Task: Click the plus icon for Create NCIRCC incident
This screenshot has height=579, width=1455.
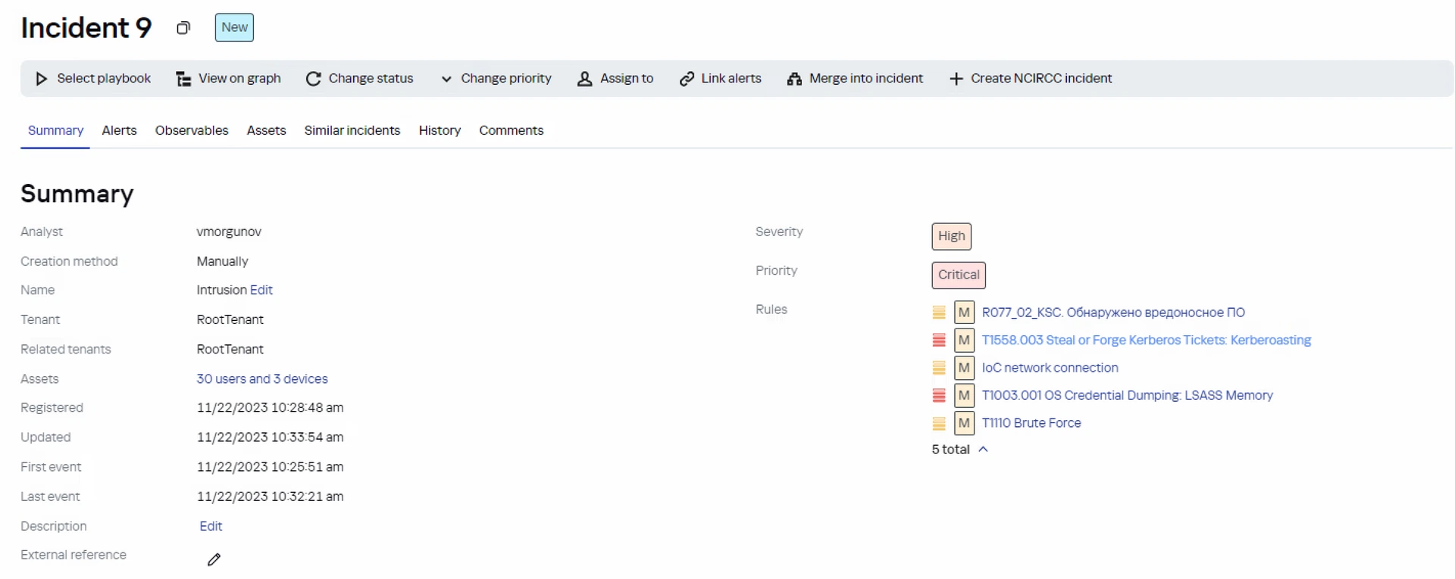Action: (x=956, y=79)
